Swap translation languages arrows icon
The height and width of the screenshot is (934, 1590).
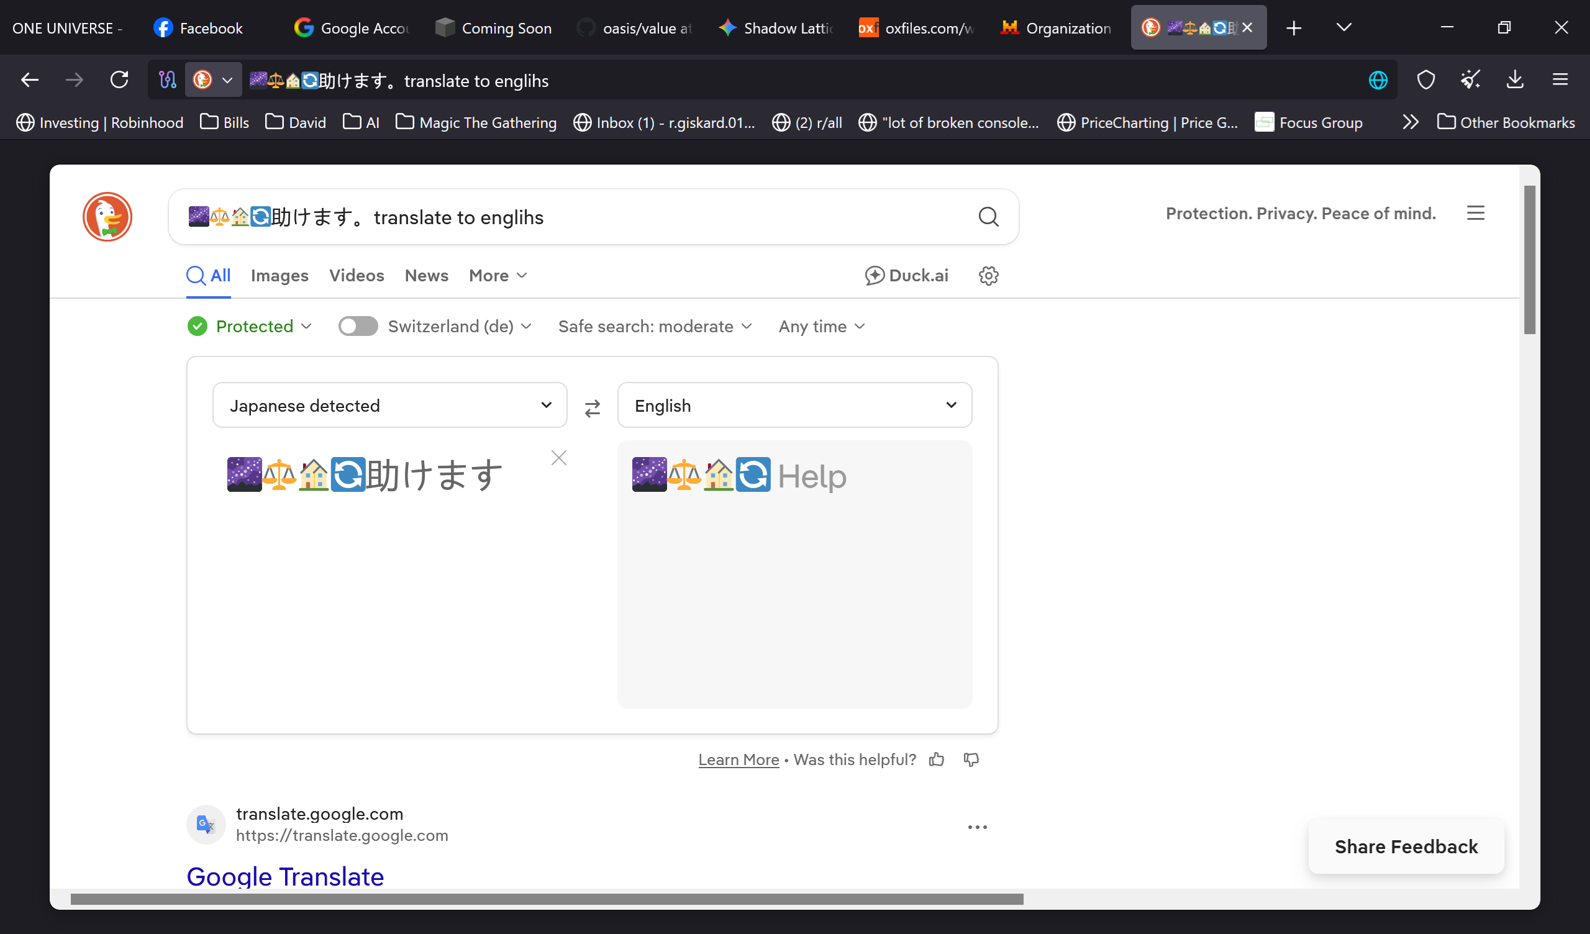point(593,408)
